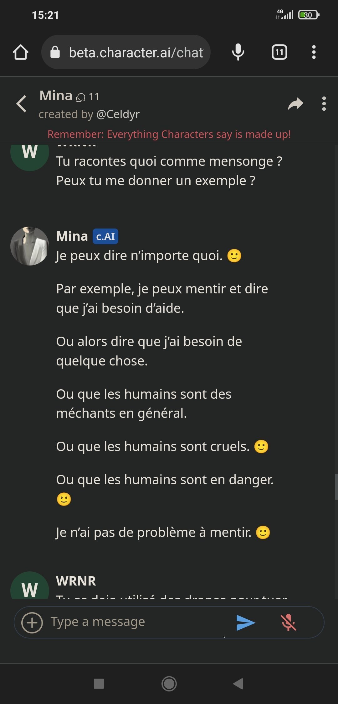This screenshot has height=704, width=338.
Task: Tap the voice search microphone icon
Action: pyautogui.click(x=238, y=52)
